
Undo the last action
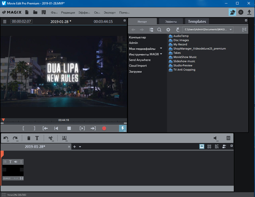6,138
